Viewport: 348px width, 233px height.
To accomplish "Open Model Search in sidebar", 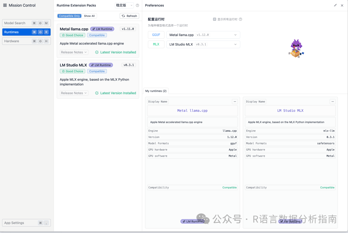I will coord(26,23).
